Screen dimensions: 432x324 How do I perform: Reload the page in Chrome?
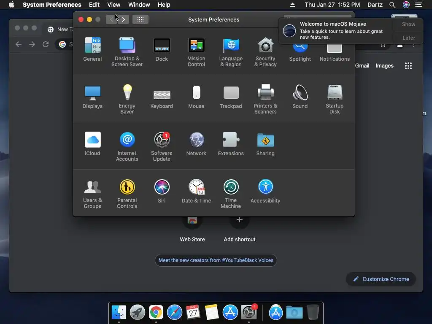[46, 44]
